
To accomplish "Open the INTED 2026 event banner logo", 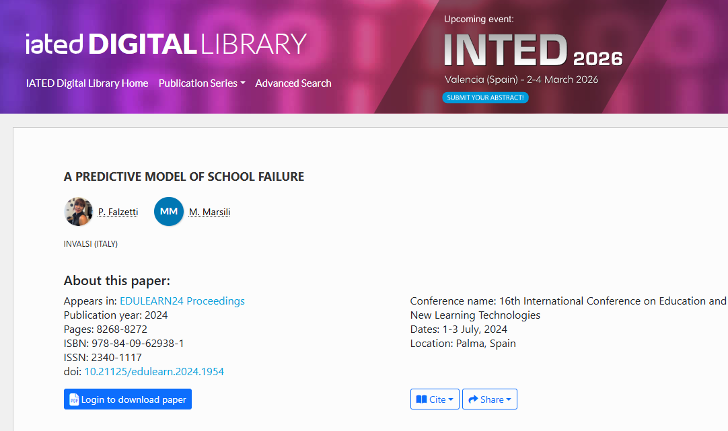I will (533, 51).
